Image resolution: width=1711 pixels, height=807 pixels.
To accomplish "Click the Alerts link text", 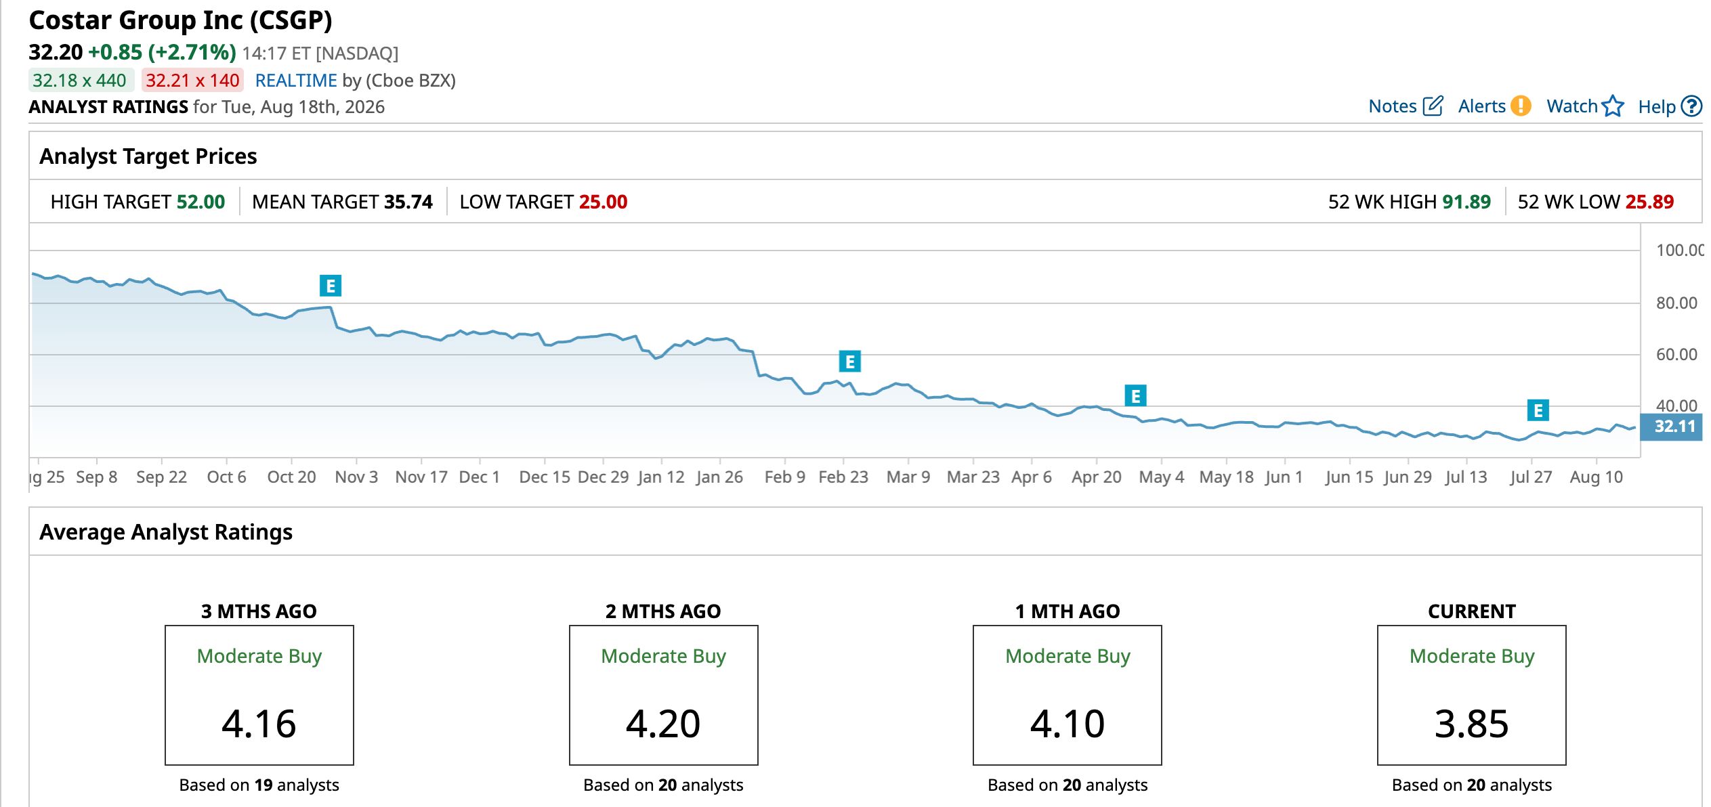I will click(1482, 106).
